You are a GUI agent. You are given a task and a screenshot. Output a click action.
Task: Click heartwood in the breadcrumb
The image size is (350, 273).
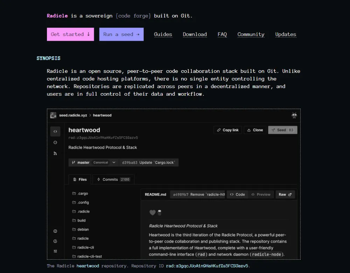[102, 115]
